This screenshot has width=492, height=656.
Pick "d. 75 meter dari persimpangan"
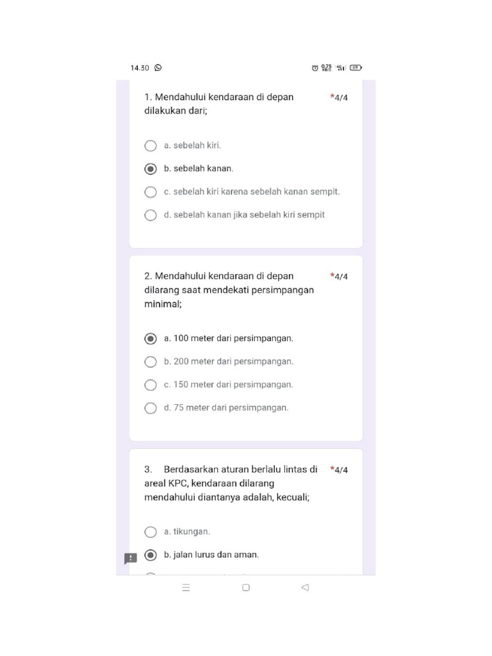tap(151, 408)
